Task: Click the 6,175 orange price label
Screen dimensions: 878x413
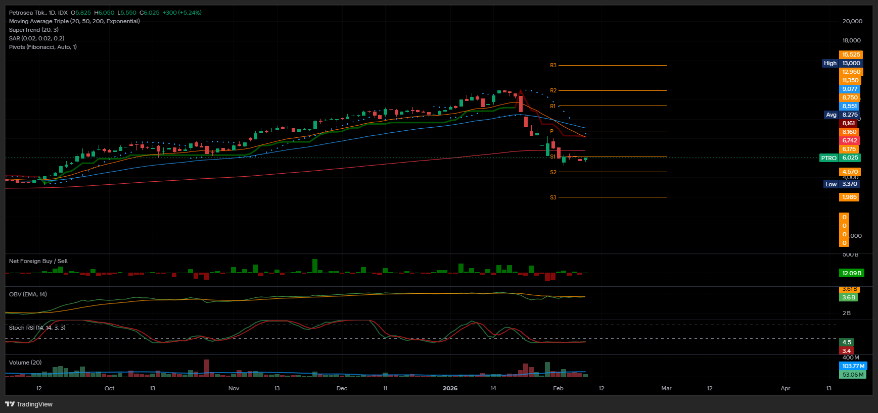Action: pos(849,149)
